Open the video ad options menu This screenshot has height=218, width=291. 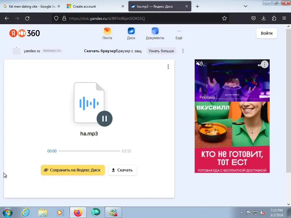(x=265, y=64)
